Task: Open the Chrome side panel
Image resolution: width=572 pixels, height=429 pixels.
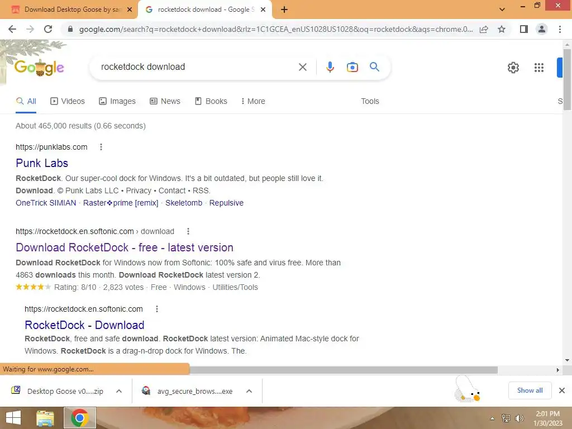Action: pos(524,29)
